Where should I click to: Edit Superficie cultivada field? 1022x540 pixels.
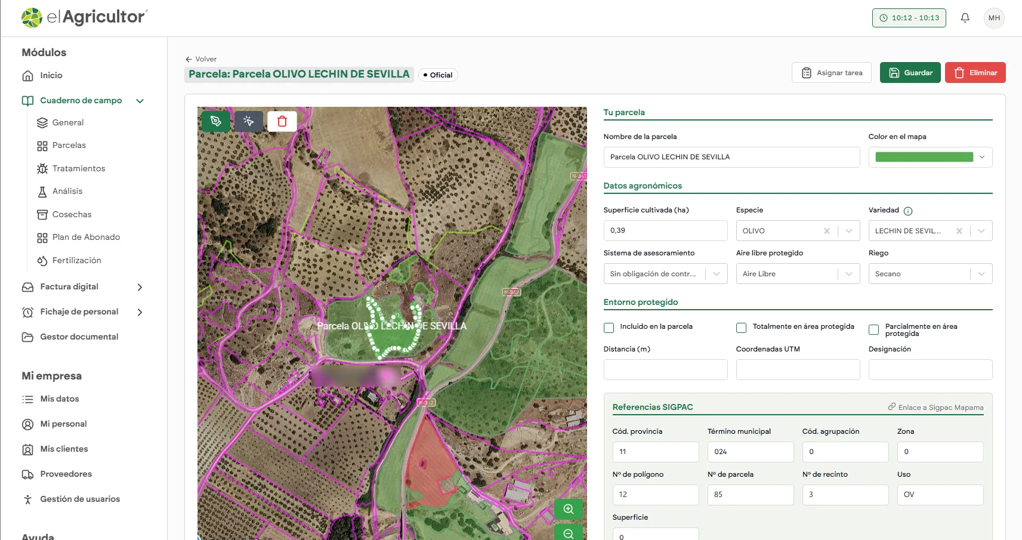coord(665,230)
